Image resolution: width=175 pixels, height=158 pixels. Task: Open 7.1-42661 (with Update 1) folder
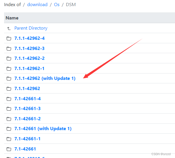tap(43, 129)
